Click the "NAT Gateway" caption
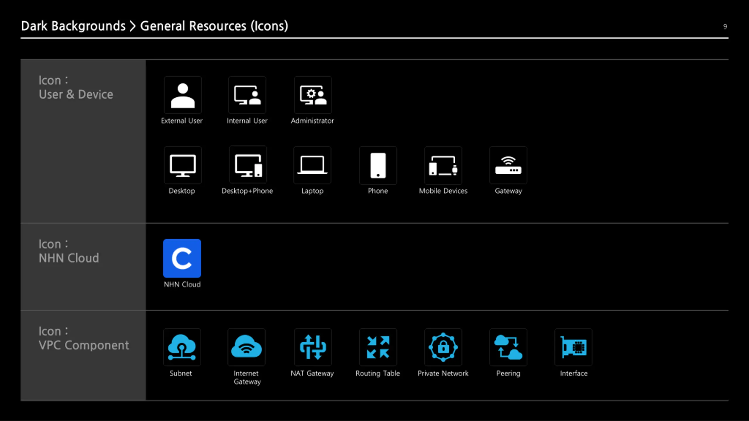Viewport: 749px width, 421px height. 312,373
